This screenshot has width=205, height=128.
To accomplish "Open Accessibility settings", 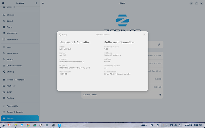I will pyautogui.click(x=20, y=106).
